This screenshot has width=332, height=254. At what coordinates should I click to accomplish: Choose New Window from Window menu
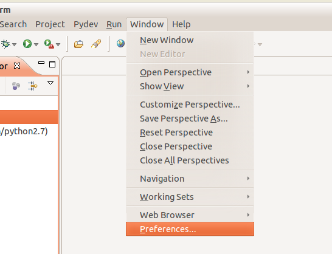click(190, 40)
